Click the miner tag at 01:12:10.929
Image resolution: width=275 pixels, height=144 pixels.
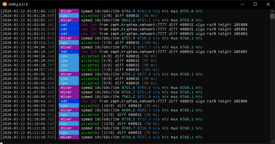click(x=69, y=137)
